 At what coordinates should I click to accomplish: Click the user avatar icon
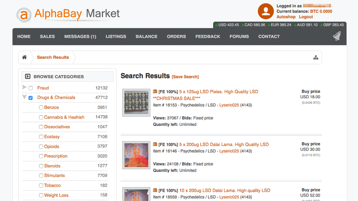click(x=266, y=11)
